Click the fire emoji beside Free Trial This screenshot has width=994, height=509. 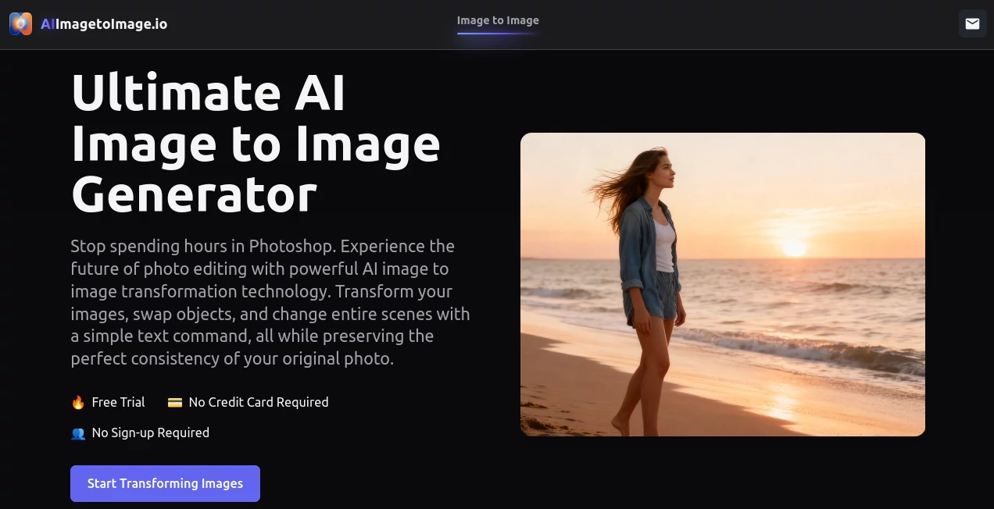(x=78, y=401)
